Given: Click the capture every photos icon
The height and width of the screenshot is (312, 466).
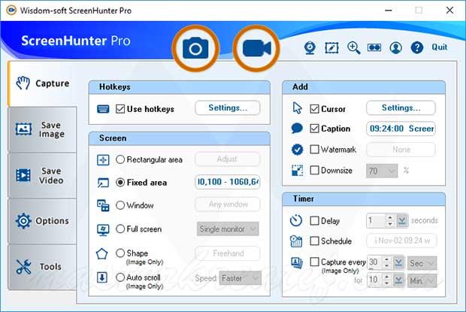Looking at the screenshot, I should tap(297, 262).
